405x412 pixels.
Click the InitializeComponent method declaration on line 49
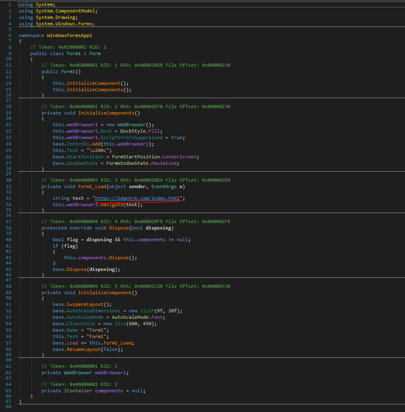105,293
